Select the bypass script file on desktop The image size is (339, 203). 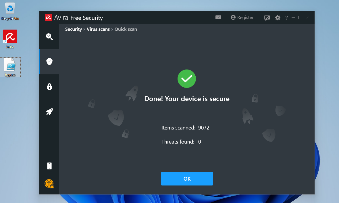(x=10, y=67)
